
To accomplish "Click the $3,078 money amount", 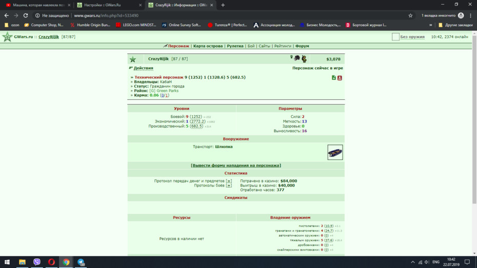I will 333,59.
